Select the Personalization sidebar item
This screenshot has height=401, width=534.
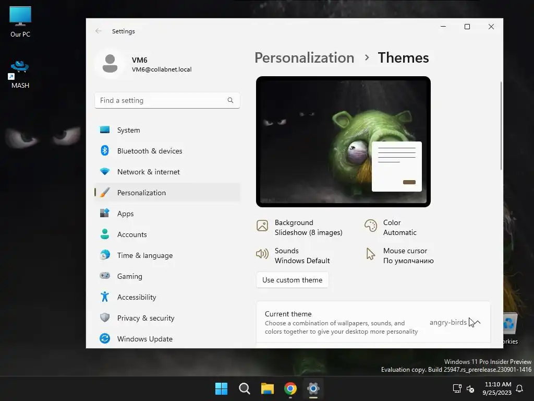pyautogui.click(x=167, y=193)
